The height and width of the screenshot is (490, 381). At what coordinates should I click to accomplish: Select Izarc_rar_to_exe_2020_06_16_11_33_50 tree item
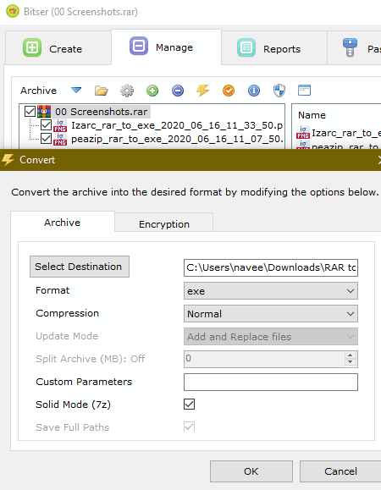pyautogui.click(x=177, y=125)
